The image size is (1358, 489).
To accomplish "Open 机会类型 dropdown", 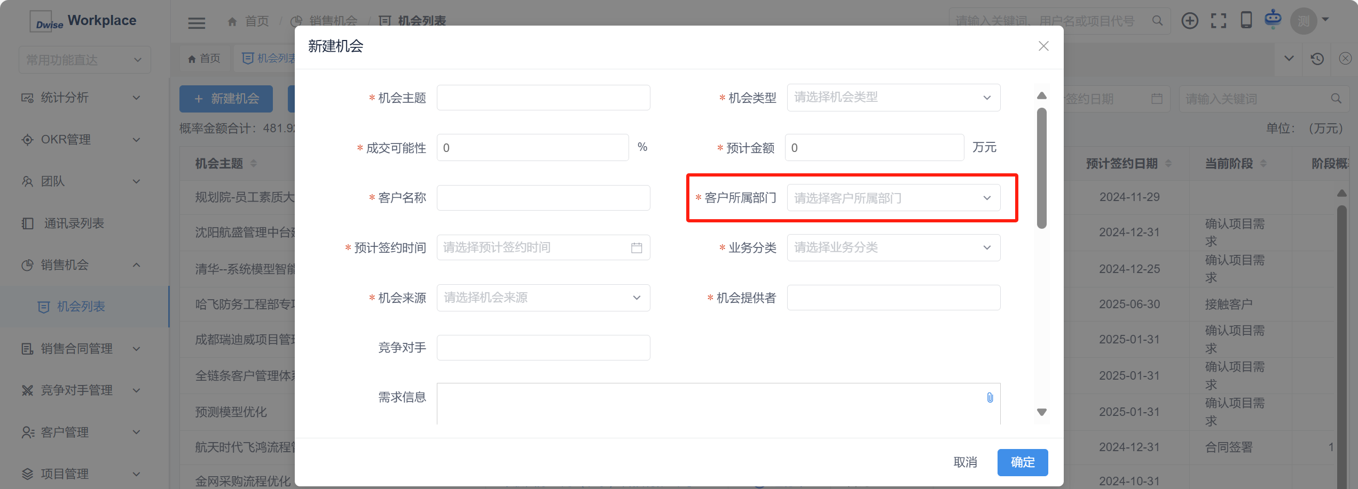I will click(x=893, y=98).
